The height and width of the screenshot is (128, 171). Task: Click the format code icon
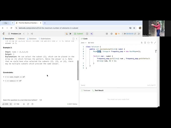[142, 43]
